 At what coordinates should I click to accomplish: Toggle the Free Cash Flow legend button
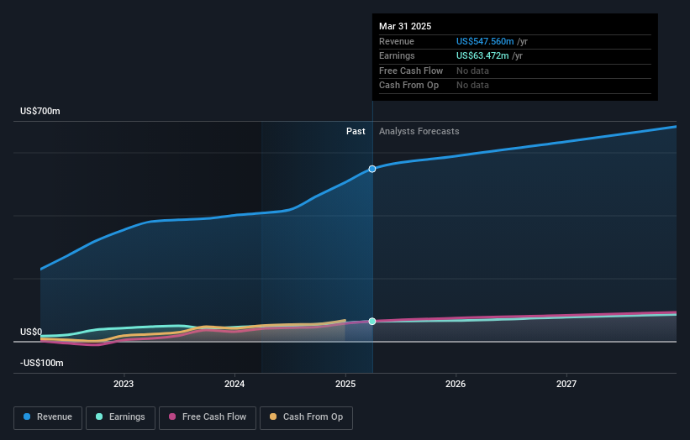tap(208, 417)
